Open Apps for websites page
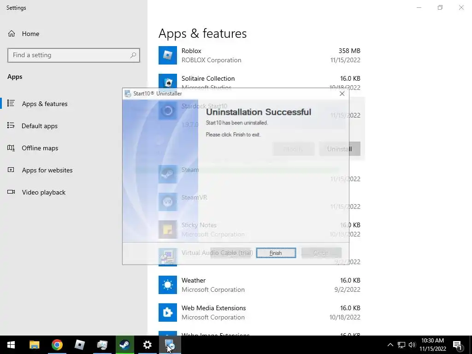 pyautogui.click(x=47, y=170)
